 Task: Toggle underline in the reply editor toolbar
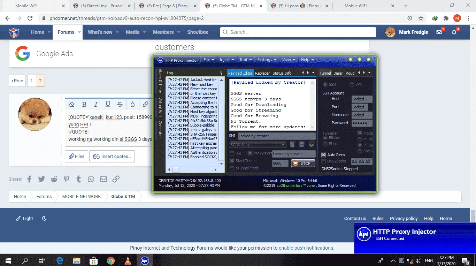(x=108, y=104)
